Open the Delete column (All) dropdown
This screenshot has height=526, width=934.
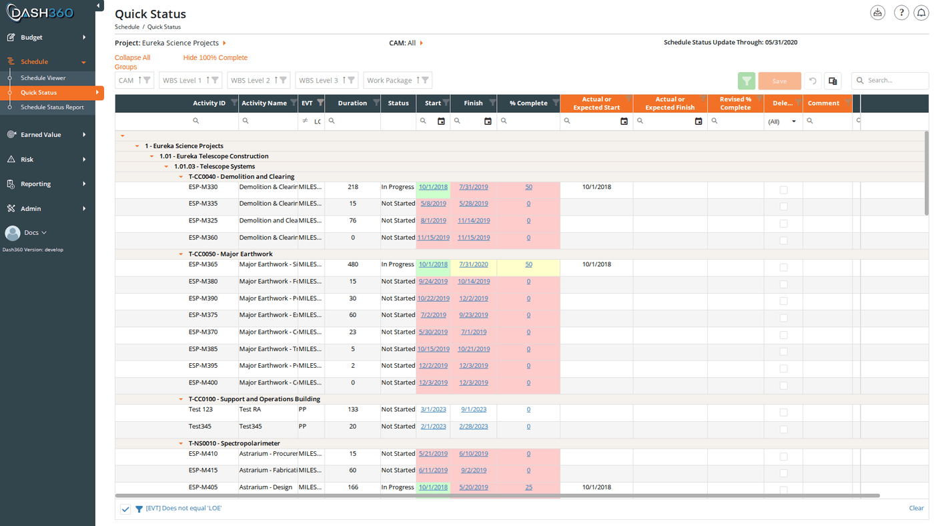pyautogui.click(x=783, y=121)
